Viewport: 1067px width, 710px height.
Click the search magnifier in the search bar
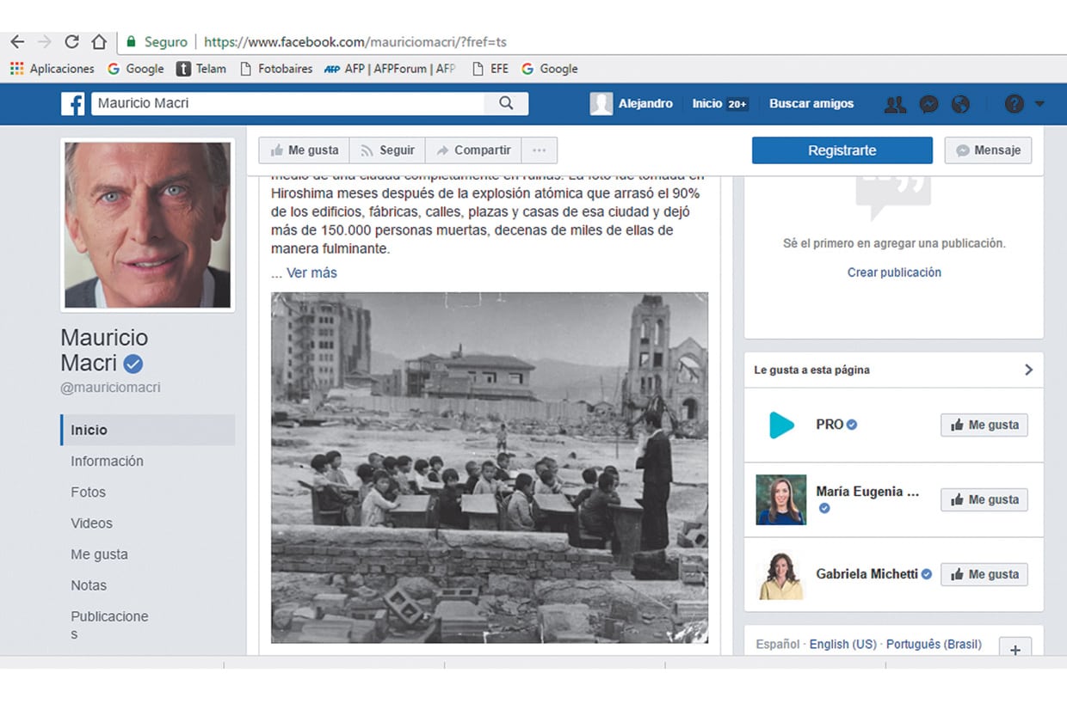tap(506, 102)
